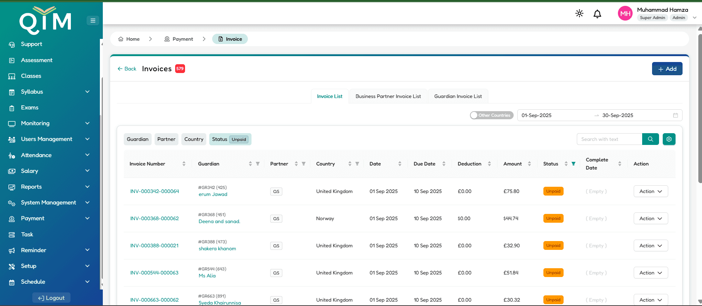Open the calendar icon in date range
The image size is (702, 306).
tap(675, 115)
